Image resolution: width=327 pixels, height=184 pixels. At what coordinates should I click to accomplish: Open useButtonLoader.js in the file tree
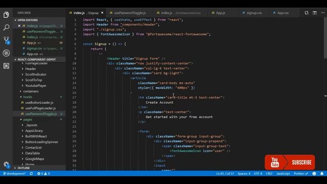tap(39, 103)
